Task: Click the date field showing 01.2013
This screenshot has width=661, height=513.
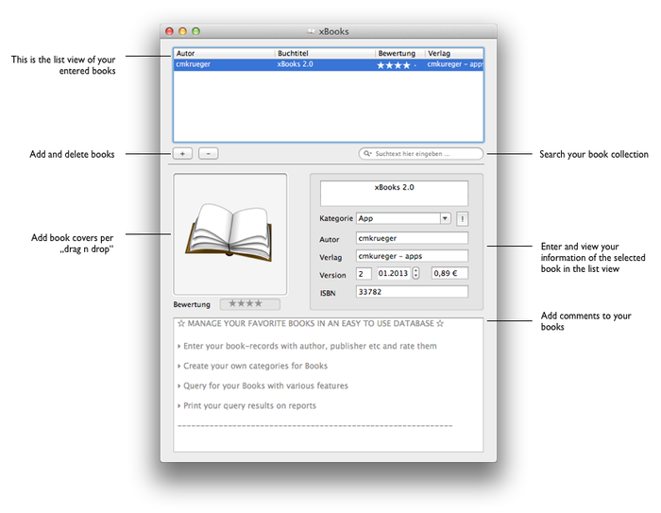Action: click(394, 273)
